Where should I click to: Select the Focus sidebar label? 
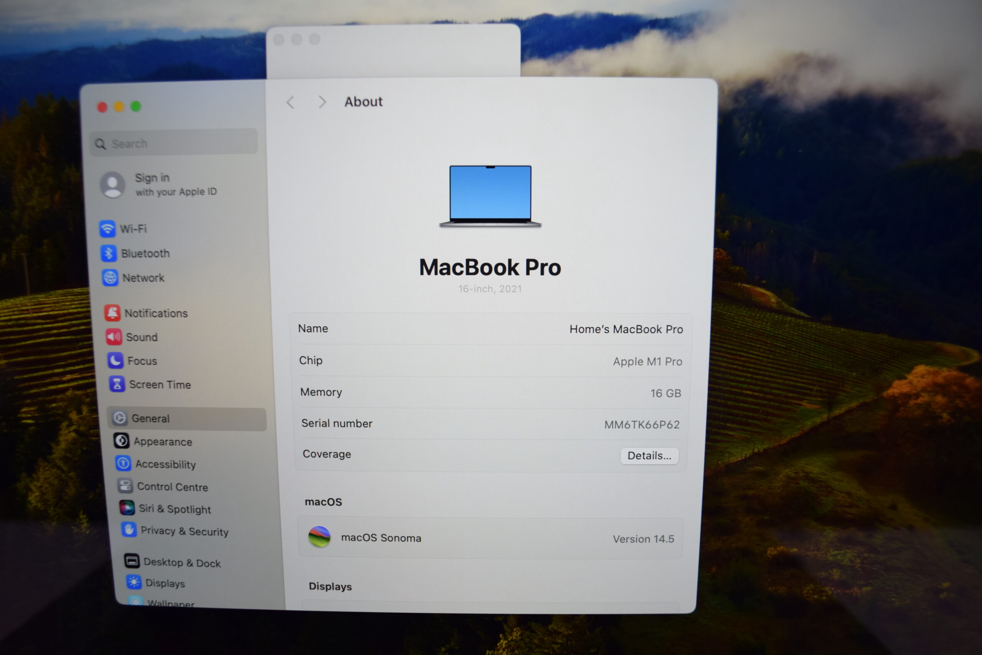click(142, 361)
